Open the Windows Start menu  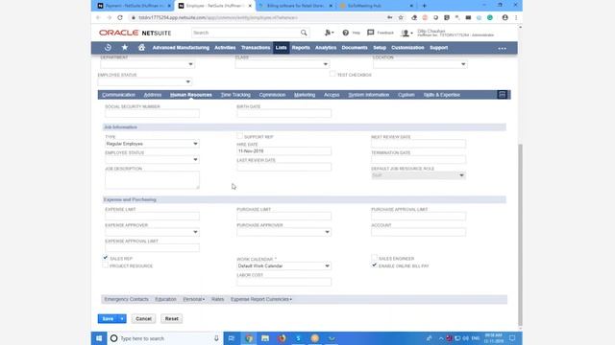click(99, 338)
